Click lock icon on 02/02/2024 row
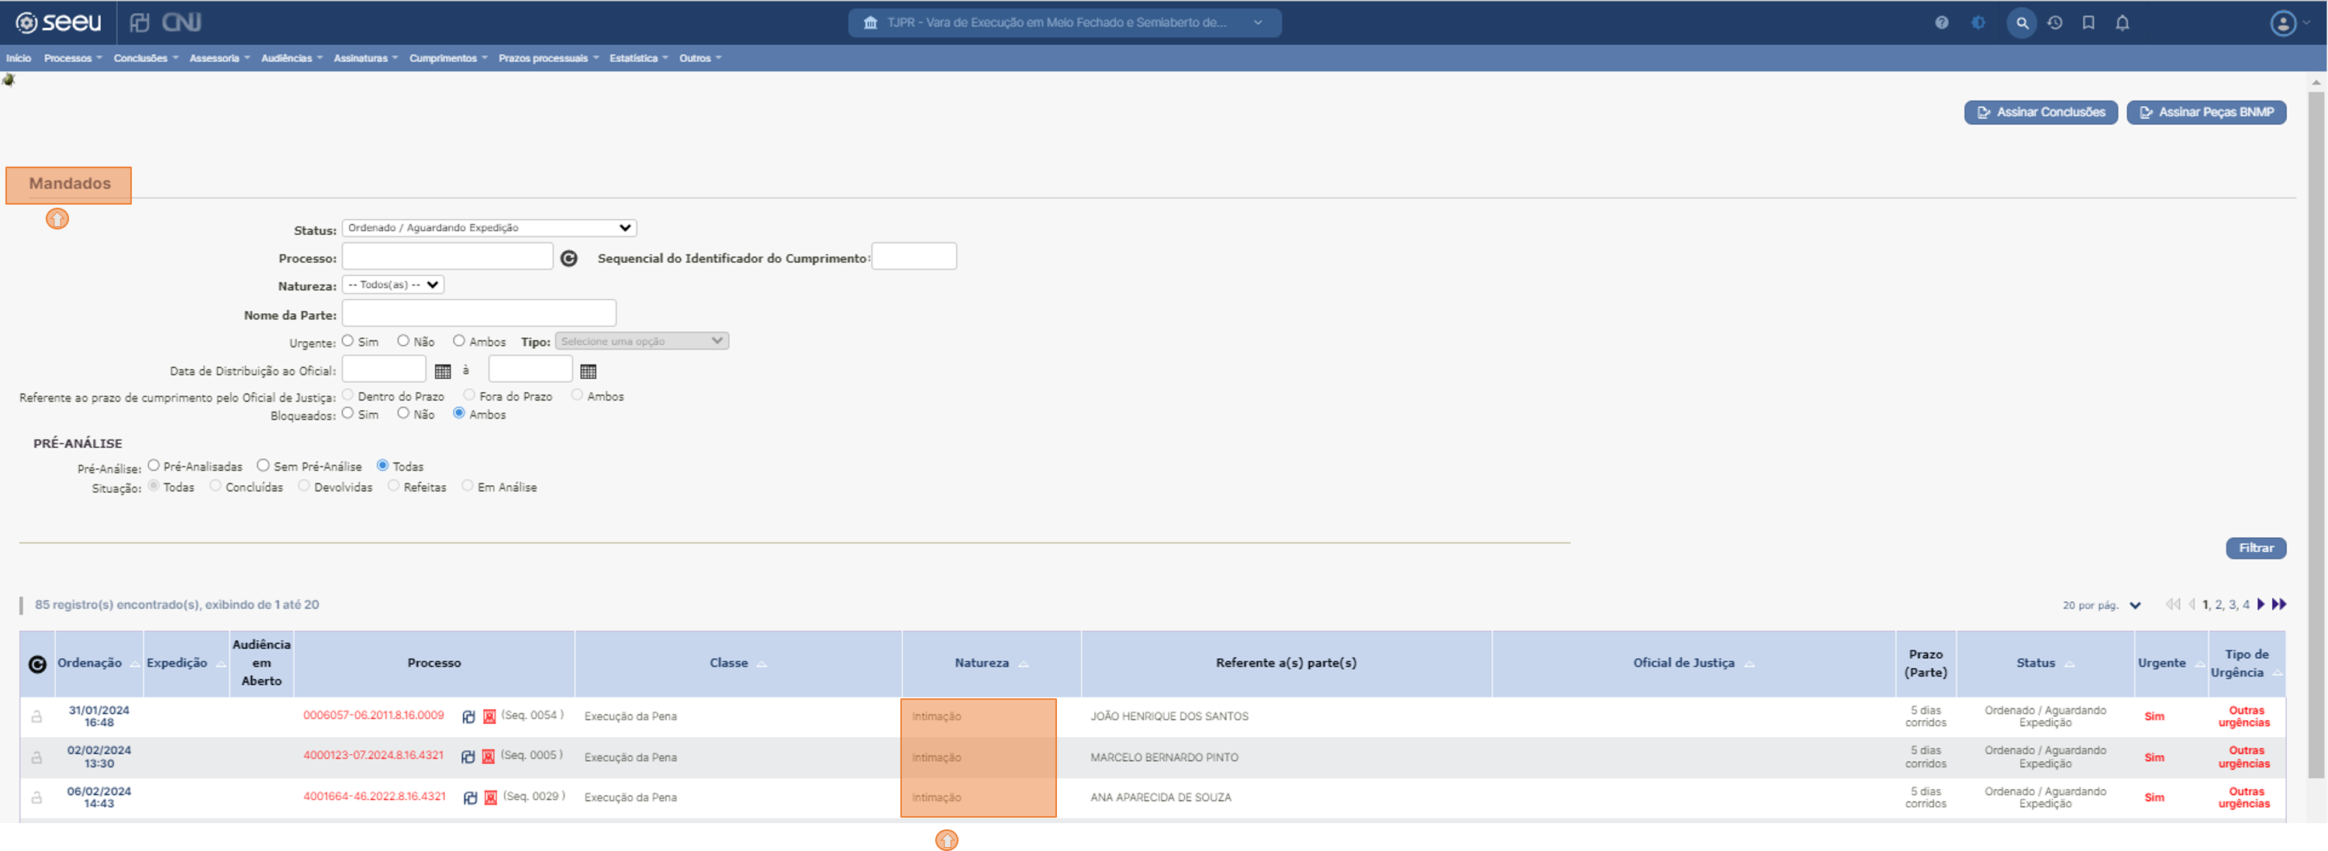The width and height of the screenshot is (2328, 851). 36,757
